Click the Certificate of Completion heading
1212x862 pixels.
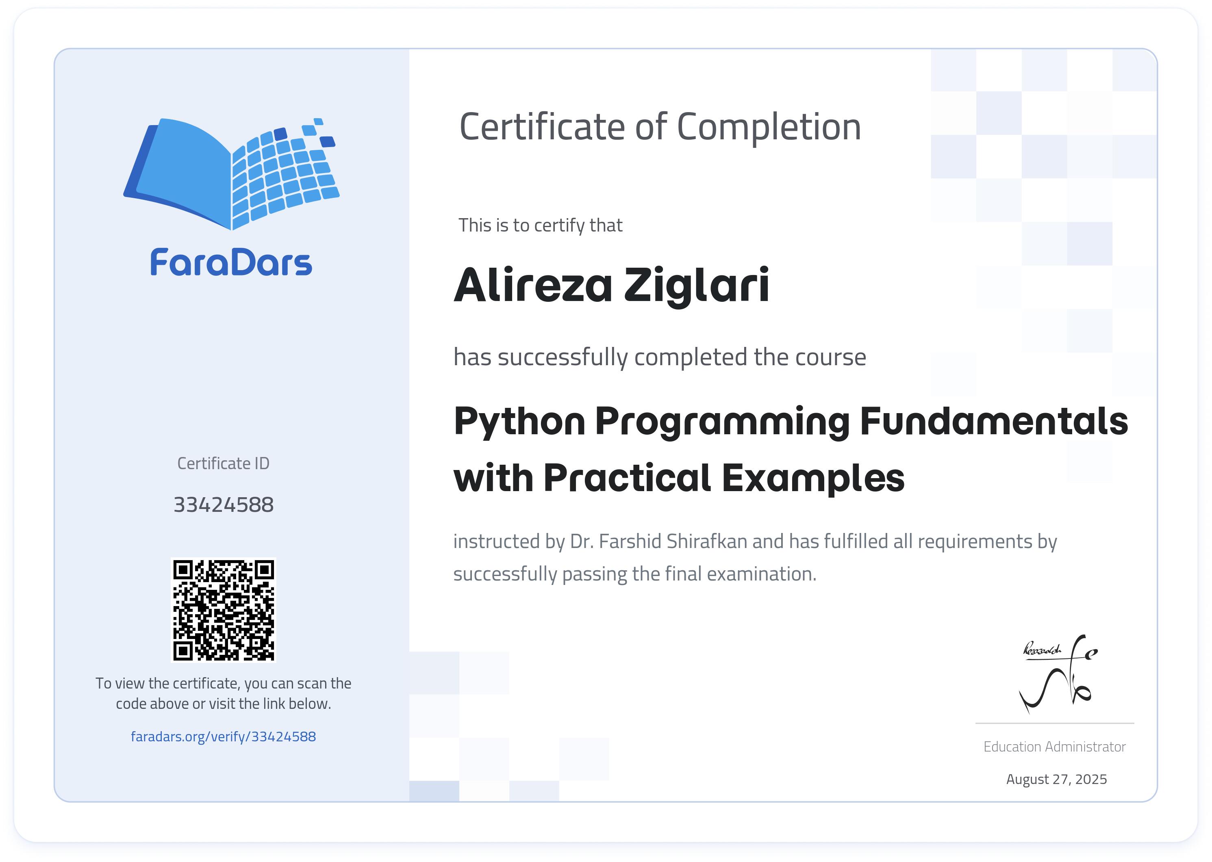(x=660, y=128)
